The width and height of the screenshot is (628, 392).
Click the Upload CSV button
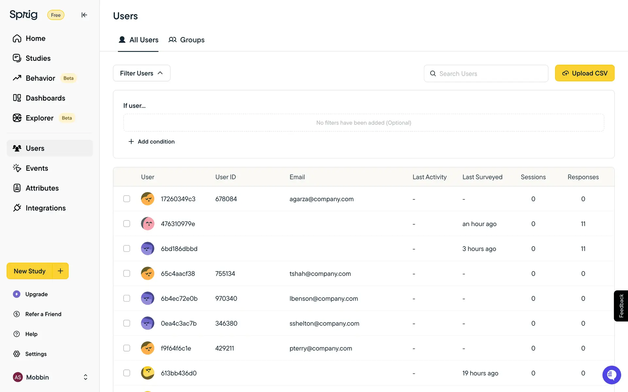coord(584,73)
